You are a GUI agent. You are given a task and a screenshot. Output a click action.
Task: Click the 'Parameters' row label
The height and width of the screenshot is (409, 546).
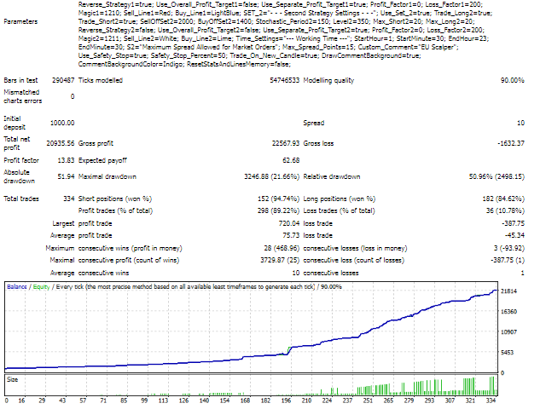[x=20, y=21]
